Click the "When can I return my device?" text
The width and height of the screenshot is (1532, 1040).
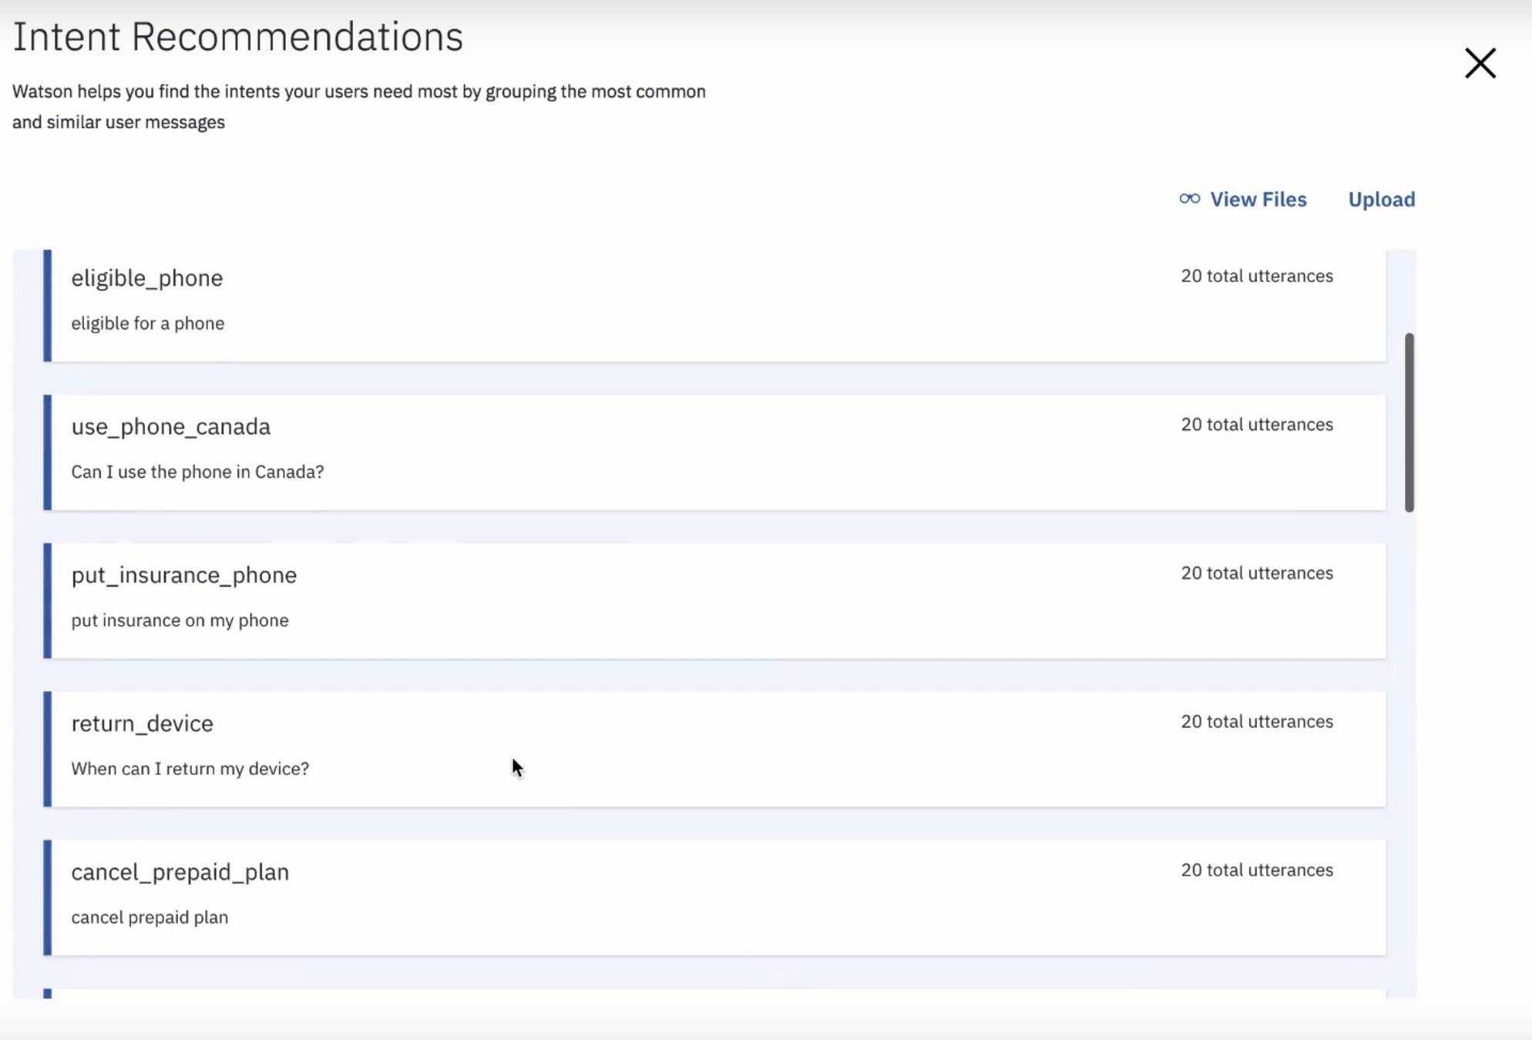[190, 769]
